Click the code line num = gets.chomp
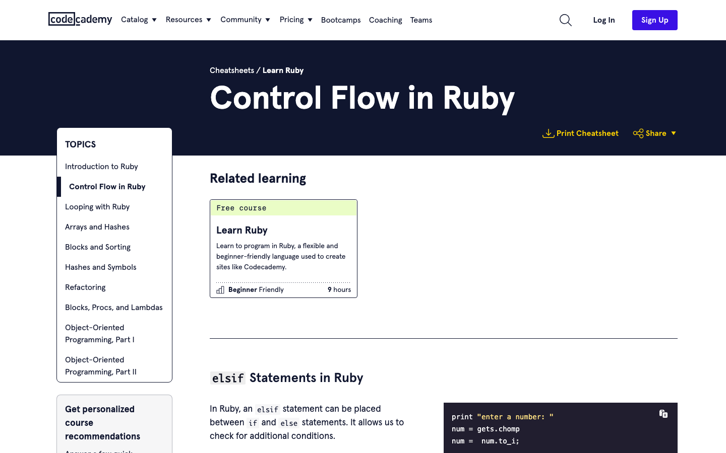 point(486,429)
